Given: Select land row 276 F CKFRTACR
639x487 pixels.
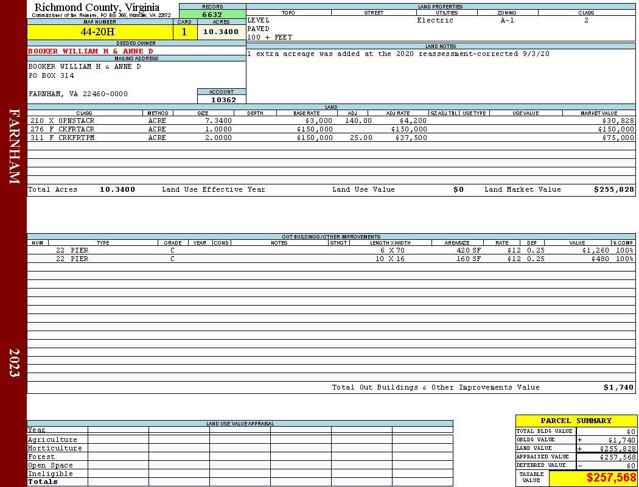Looking at the screenshot, I should click(x=331, y=129).
